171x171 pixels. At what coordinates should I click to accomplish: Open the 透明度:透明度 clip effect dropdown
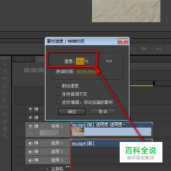pyautogui.click(x=124, y=124)
